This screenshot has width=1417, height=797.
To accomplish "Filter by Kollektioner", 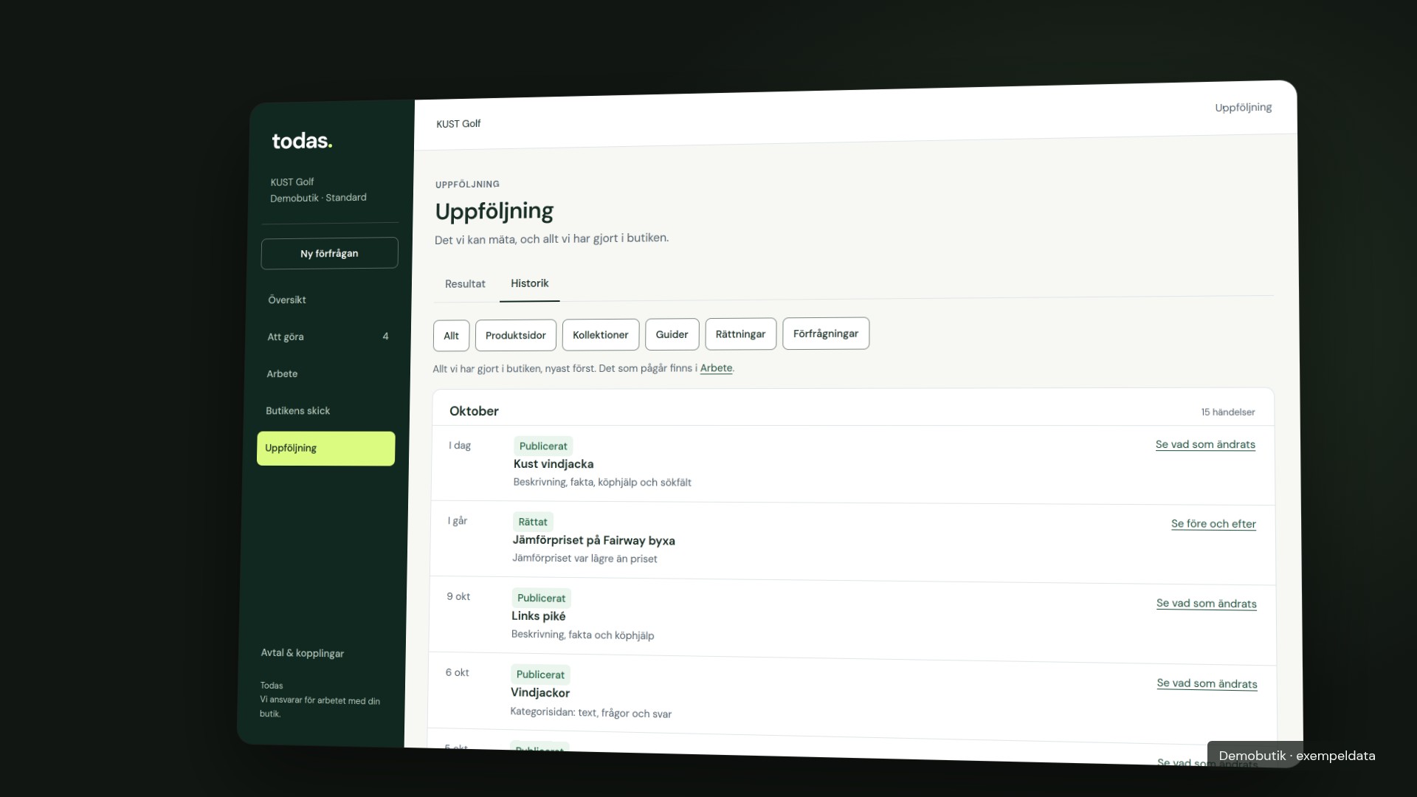I will pyautogui.click(x=601, y=335).
